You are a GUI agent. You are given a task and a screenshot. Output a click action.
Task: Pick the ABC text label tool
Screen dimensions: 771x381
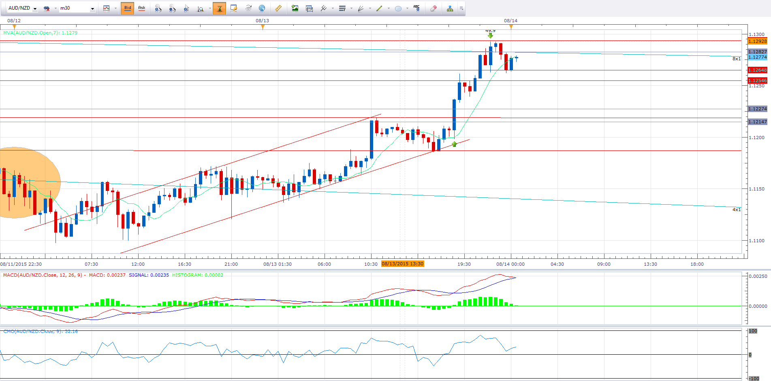(x=416, y=8)
